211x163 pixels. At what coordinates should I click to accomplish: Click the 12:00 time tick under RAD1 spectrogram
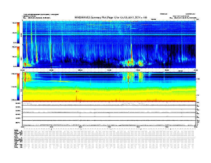point(109,70)
